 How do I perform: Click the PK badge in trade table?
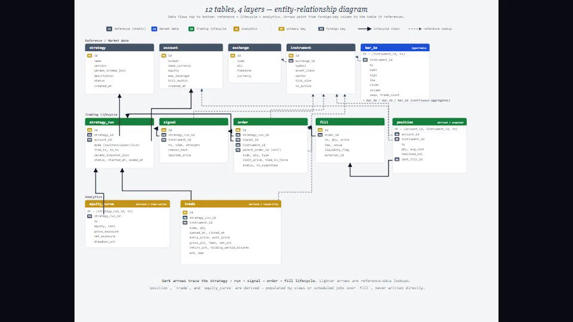pos(185,213)
